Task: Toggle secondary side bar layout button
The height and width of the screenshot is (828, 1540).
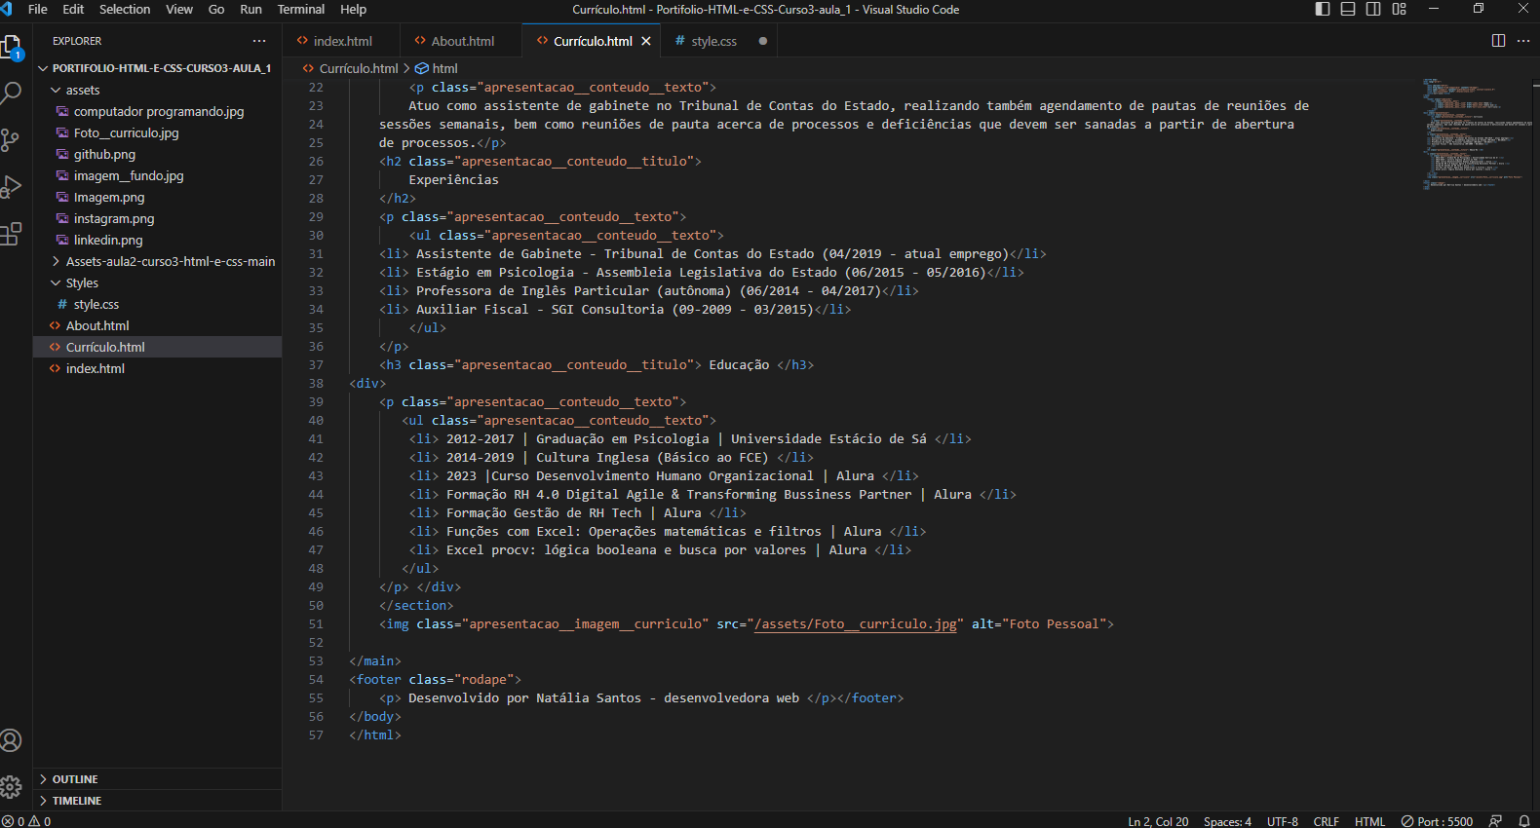Action: tap(1373, 9)
